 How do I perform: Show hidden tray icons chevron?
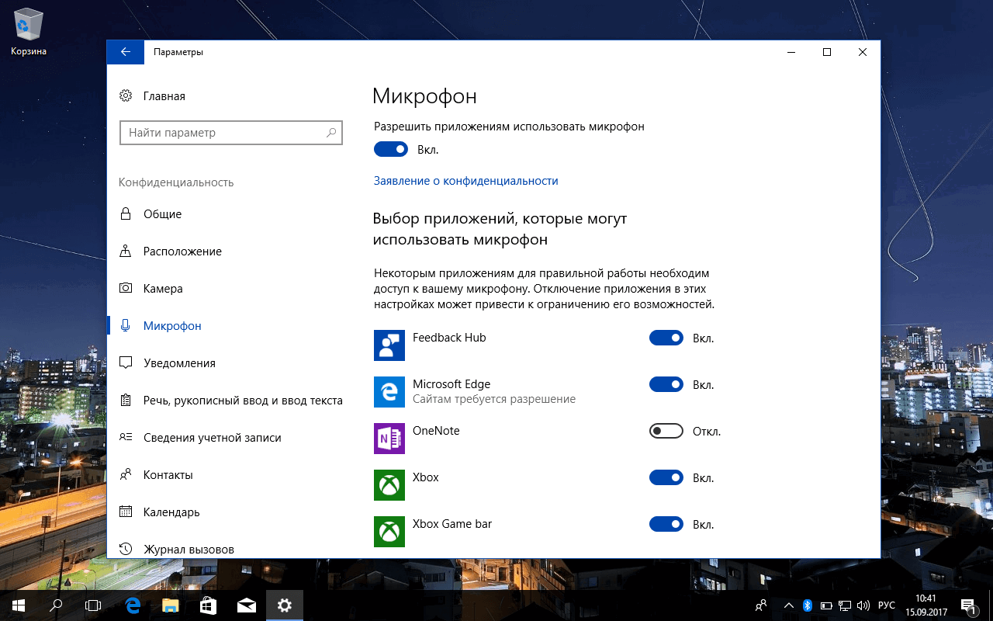click(789, 605)
